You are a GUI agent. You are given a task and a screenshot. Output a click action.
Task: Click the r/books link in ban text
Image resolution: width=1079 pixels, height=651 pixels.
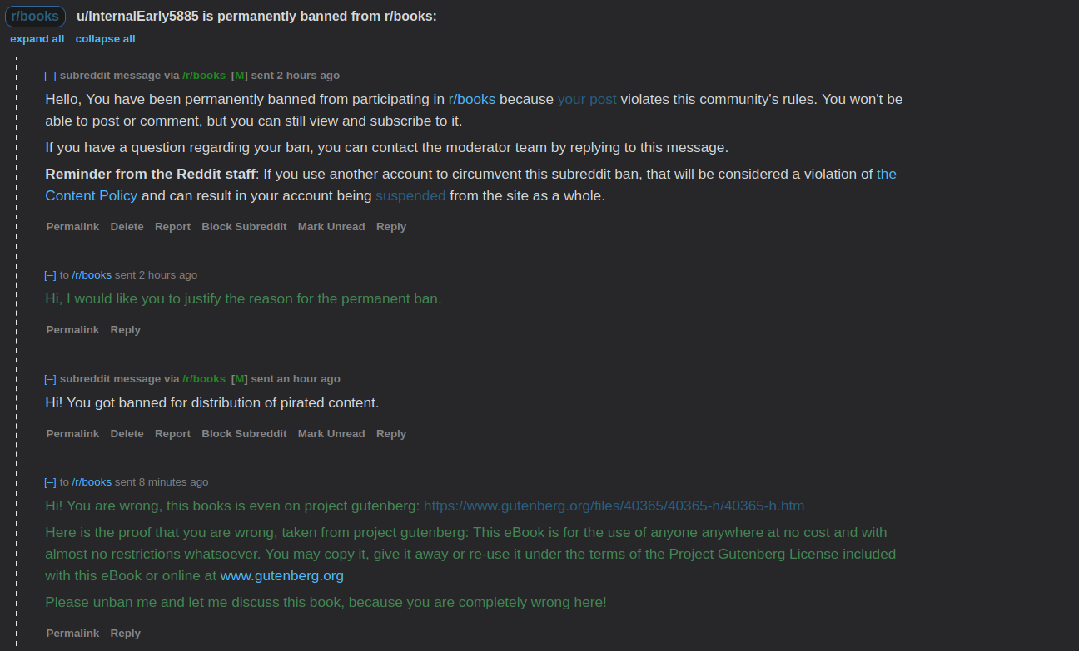pos(471,100)
